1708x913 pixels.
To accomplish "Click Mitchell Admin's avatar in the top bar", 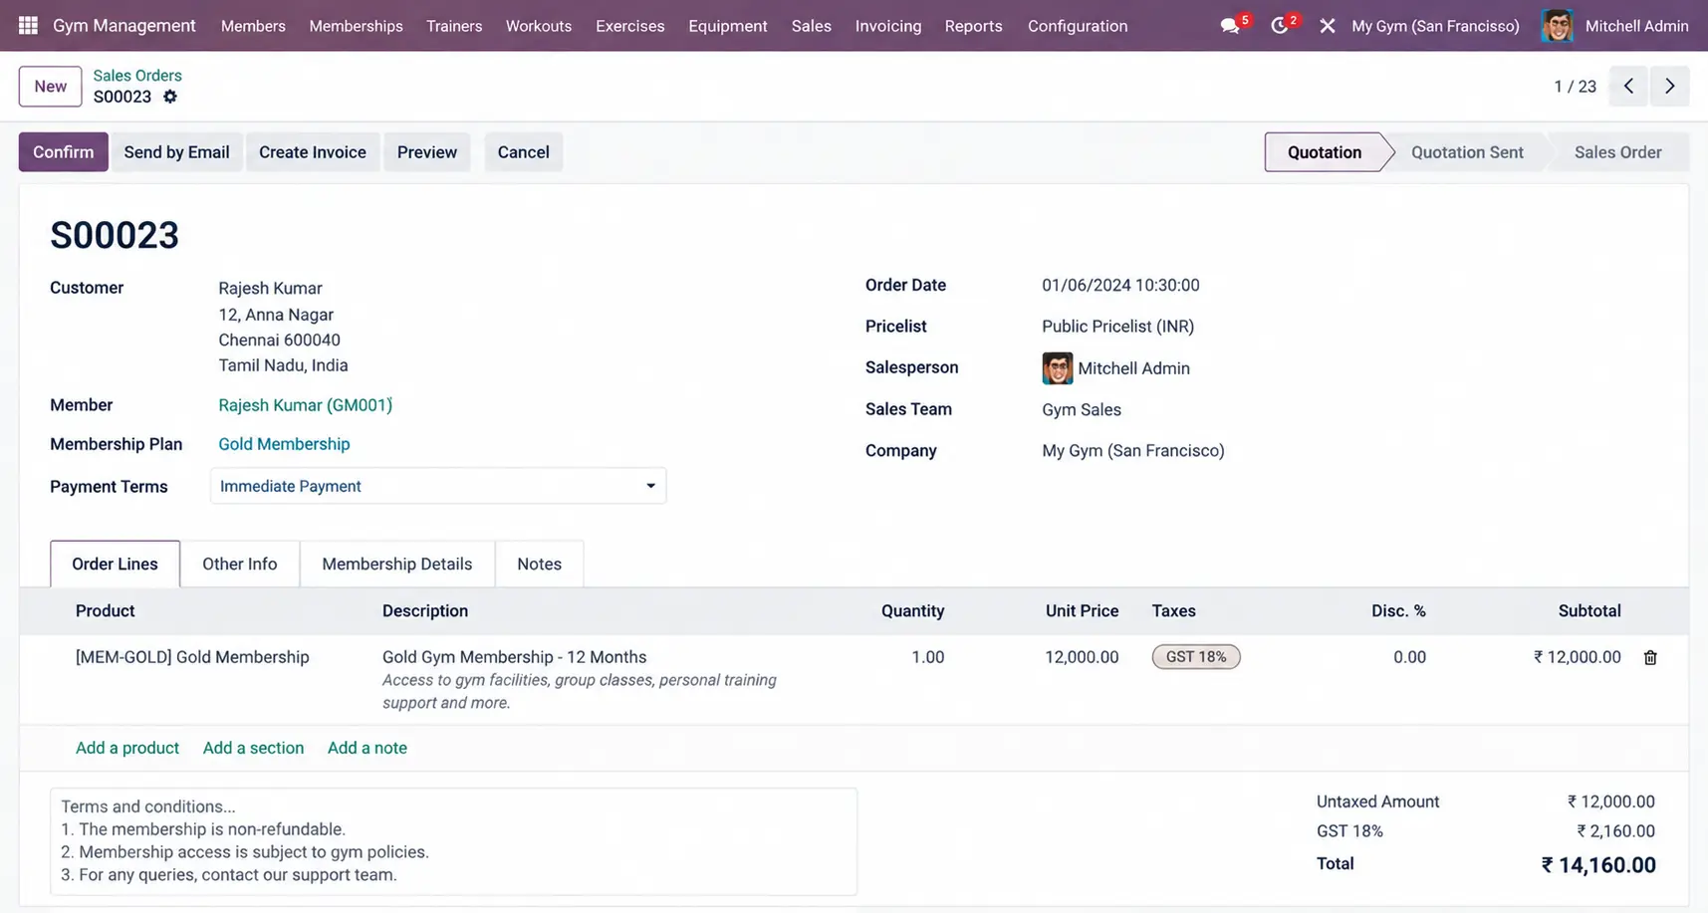I will tap(1558, 26).
